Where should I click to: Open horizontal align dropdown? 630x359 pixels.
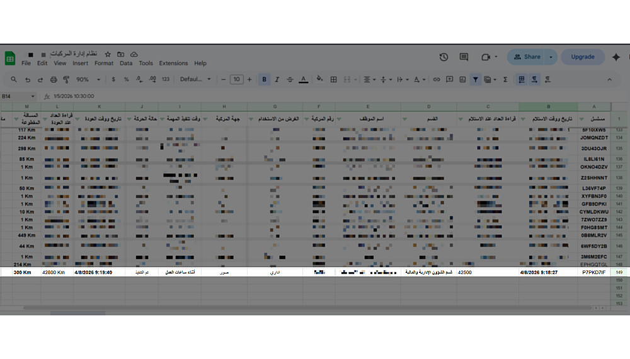pos(369,79)
